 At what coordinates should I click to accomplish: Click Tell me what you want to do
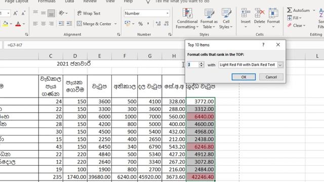pyautogui.click(x=182, y=2)
